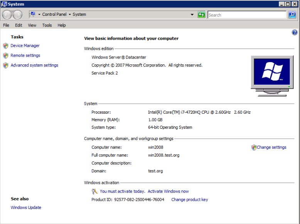Open Advanced system settings link
Viewport: 300px width, 224px height.
pos(34,65)
